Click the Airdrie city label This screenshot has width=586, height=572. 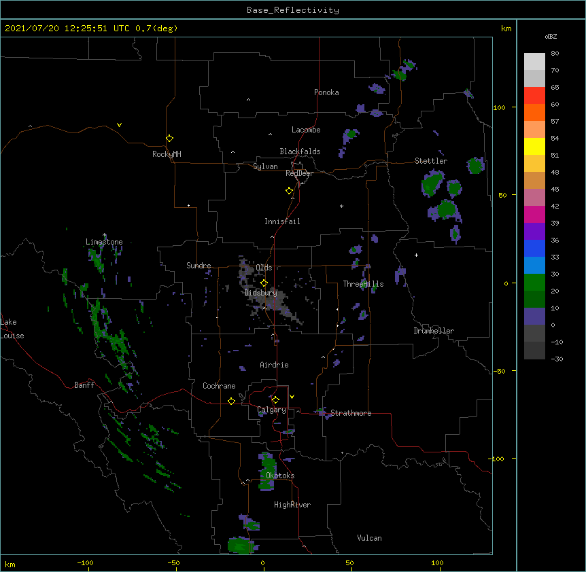(x=275, y=365)
